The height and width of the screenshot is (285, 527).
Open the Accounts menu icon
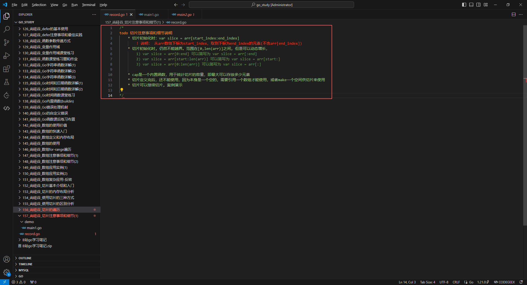7,259
